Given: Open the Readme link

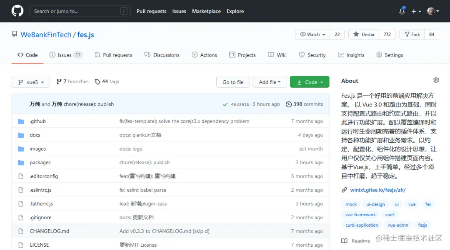Looking at the screenshot, I should tap(356, 241).
